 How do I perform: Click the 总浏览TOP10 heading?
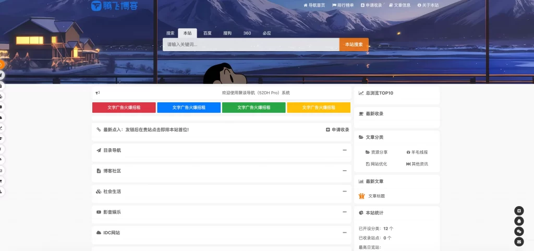380,93
